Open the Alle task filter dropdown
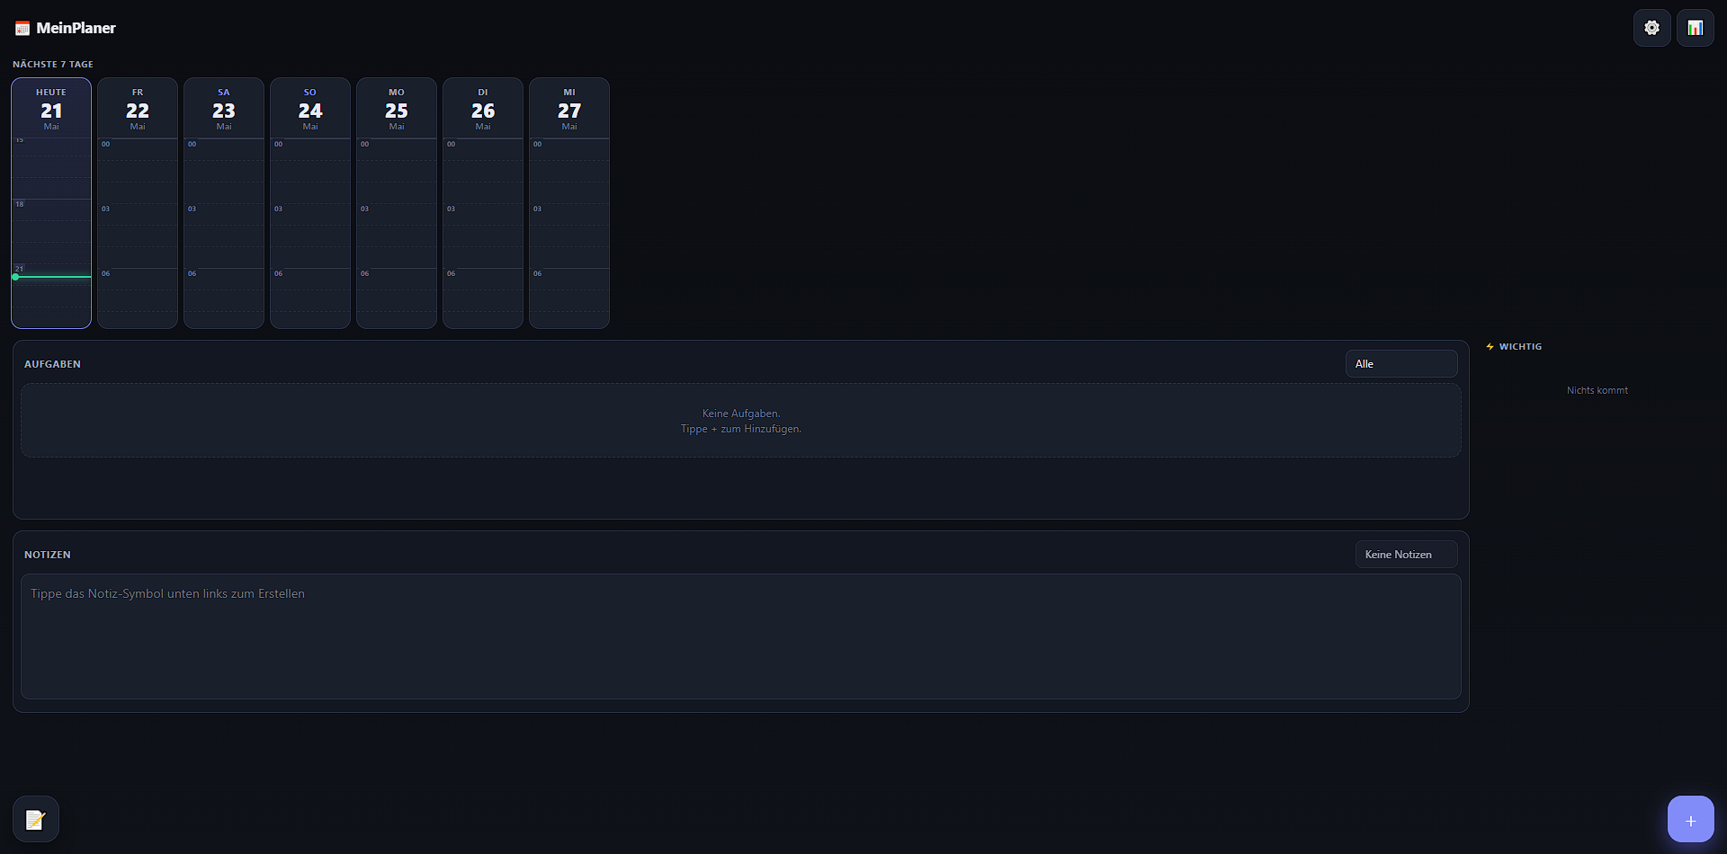 pos(1400,364)
